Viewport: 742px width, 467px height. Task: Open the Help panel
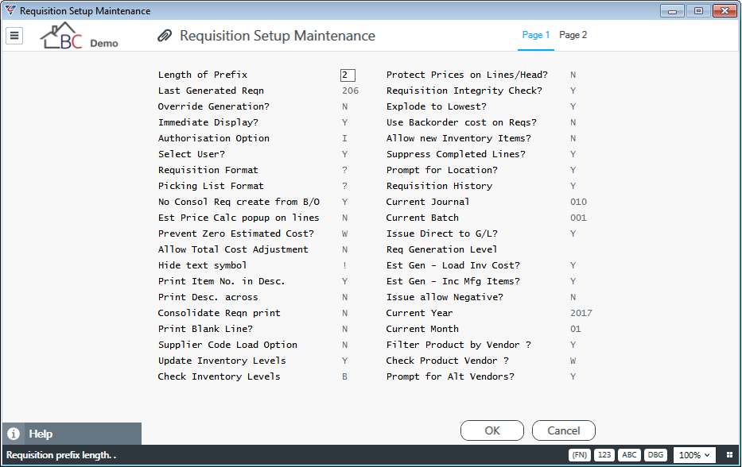click(x=72, y=434)
